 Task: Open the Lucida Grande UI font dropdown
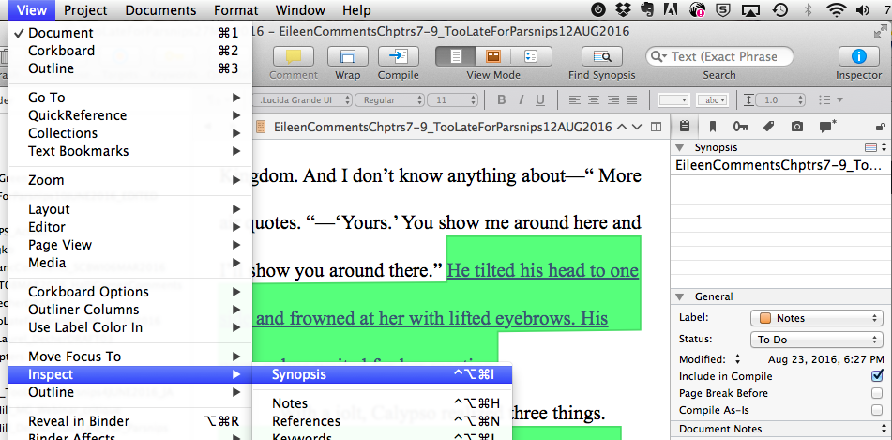[x=304, y=100]
